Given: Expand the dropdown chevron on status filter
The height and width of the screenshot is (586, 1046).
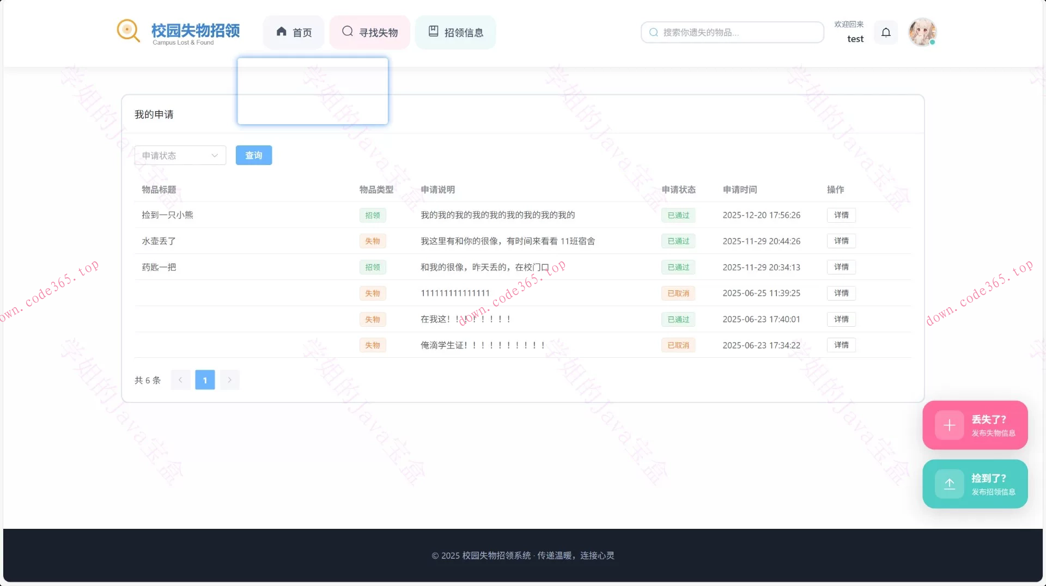Looking at the screenshot, I should tap(214, 155).
